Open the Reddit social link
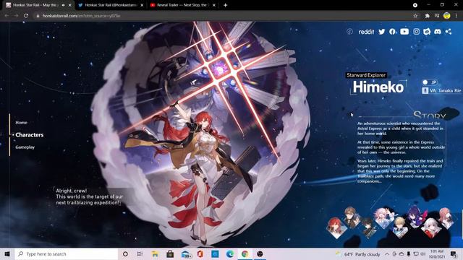Image resolution: width=463 pixels, height=260 pixels. coord(366,32)
